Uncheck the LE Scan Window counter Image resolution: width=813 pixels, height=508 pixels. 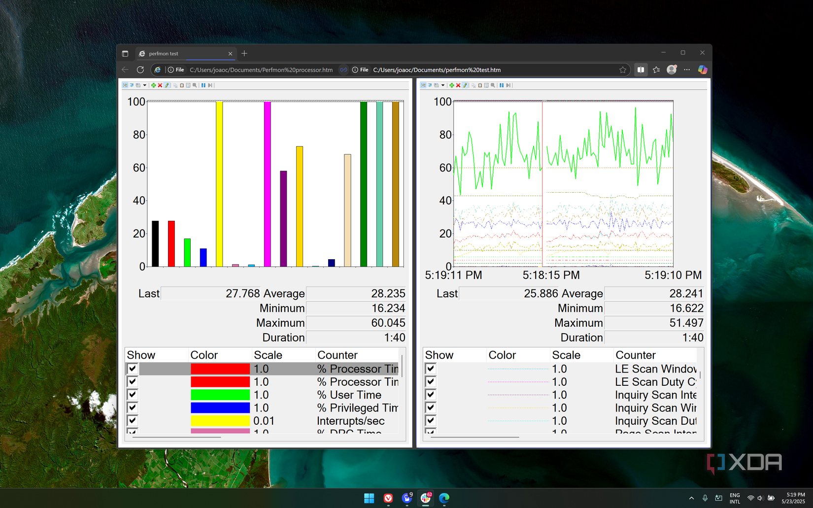pyautogui.click(x=430, y=369)
